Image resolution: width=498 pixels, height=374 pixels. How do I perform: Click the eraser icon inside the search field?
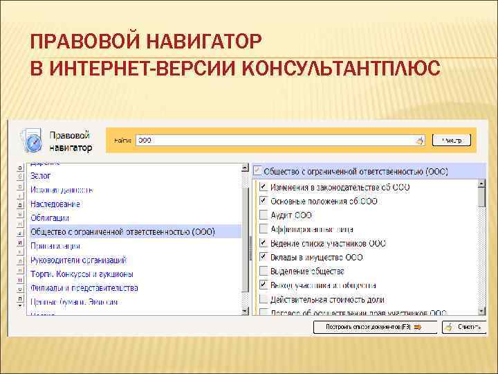pyautogui.click(x=420, y=141)
